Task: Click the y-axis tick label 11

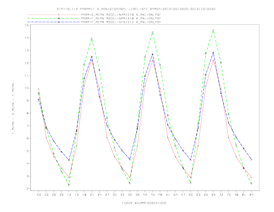Action: (x=27, y=76)
